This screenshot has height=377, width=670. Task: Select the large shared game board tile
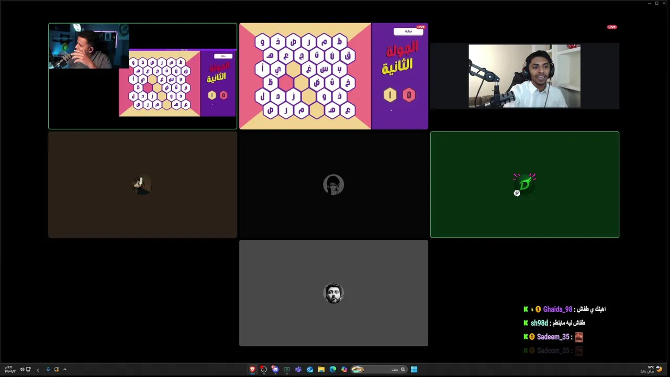(333, 76)
